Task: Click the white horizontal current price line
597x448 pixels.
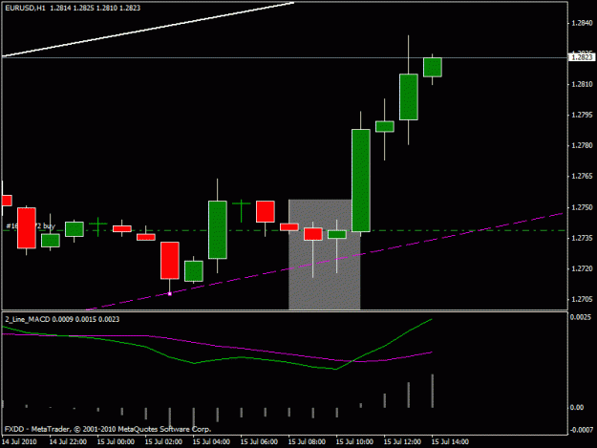Action: coord(285,58)
